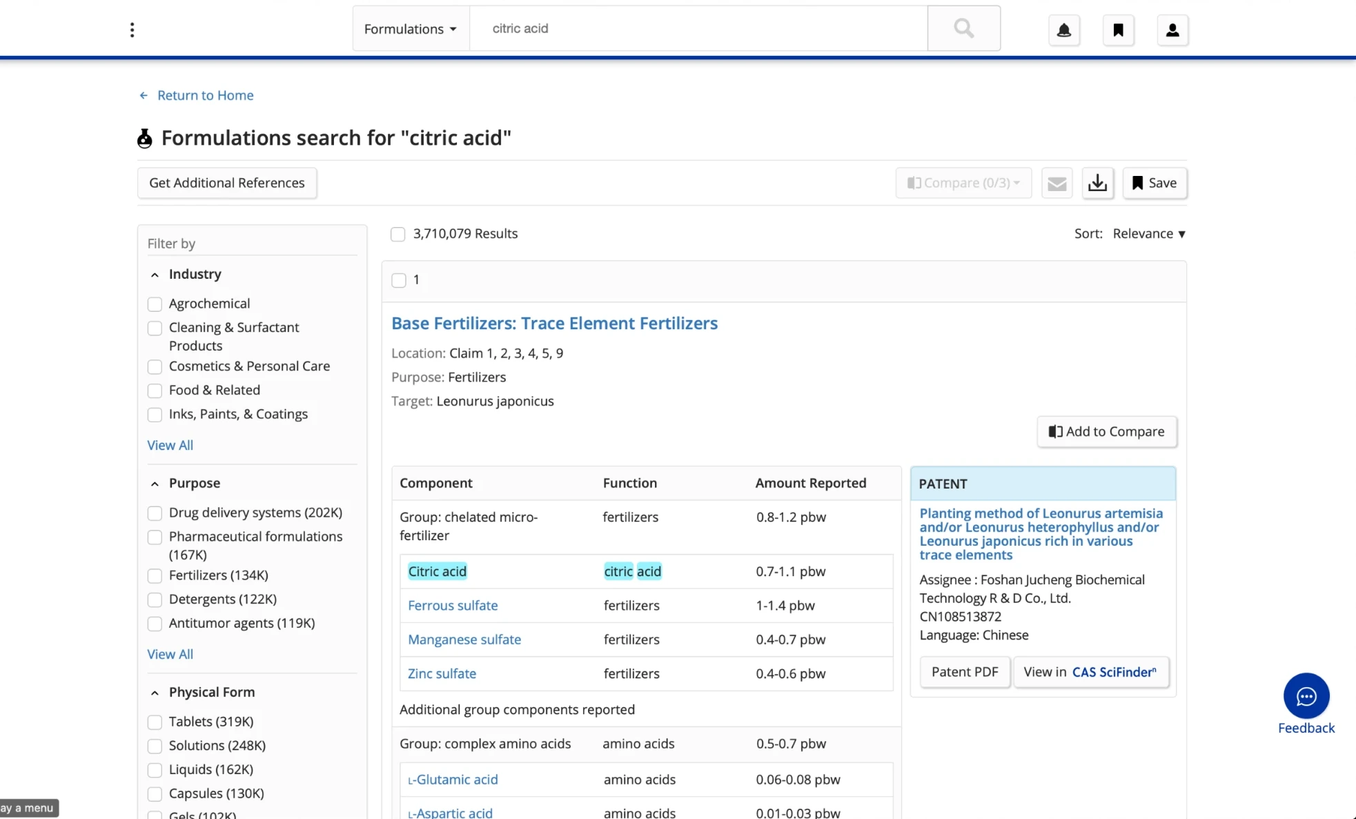Click View in CAS SciFinder button

coord(1090,672)
